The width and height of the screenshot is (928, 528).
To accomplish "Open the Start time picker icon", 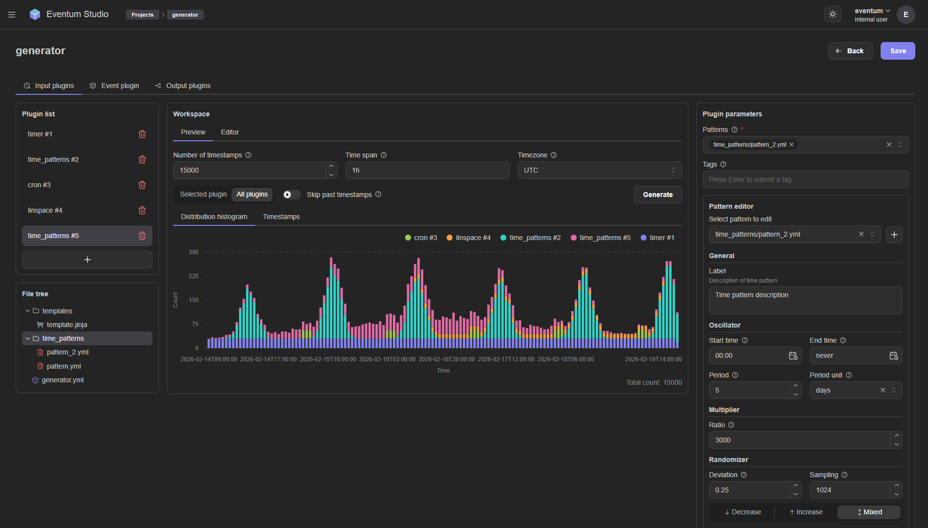I will click(x=793, y=355).
